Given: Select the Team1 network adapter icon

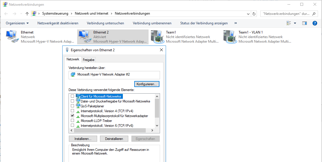Looking at the screenshot, I should coord(157,37).
